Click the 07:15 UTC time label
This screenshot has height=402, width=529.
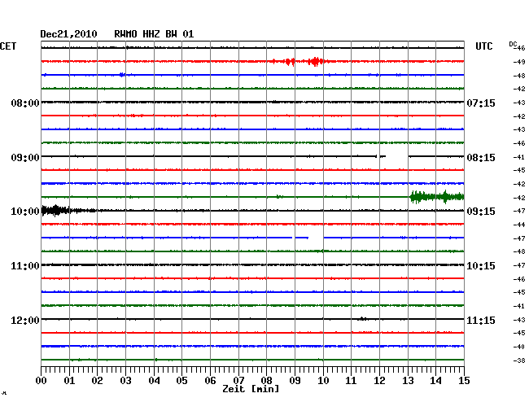[x=481, y=103]
